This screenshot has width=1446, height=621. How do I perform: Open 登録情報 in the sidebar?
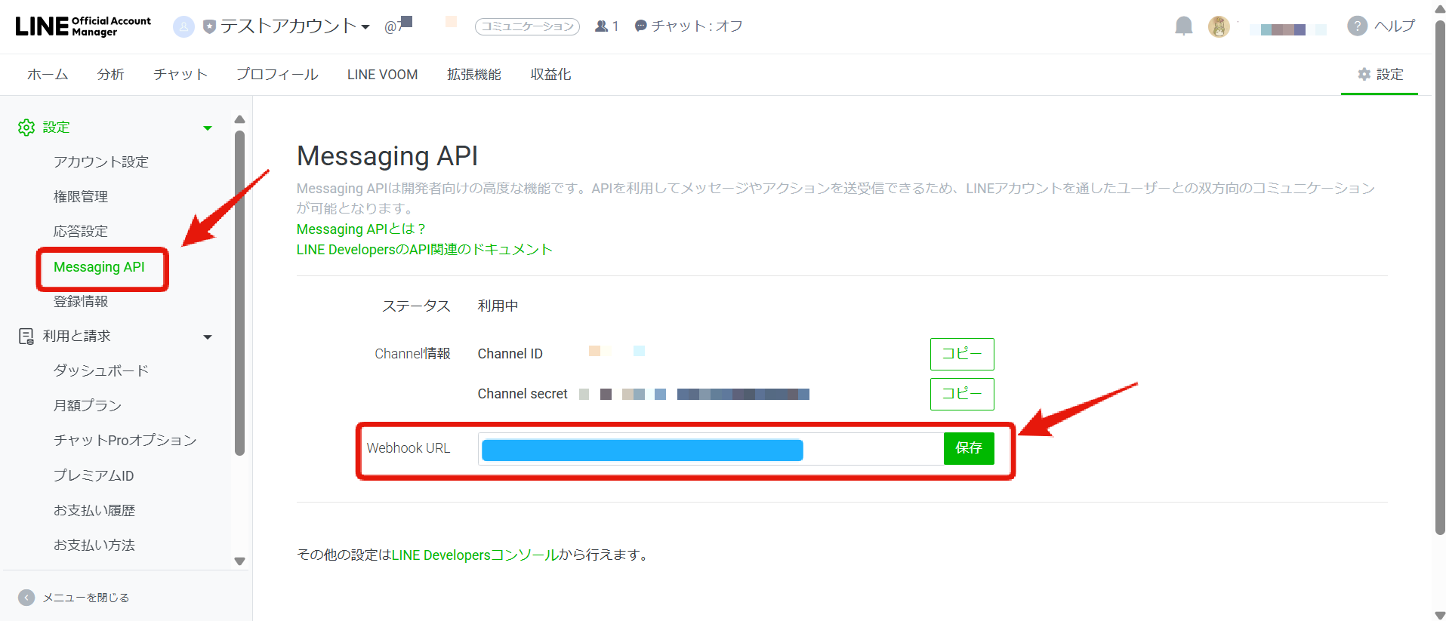81,302
